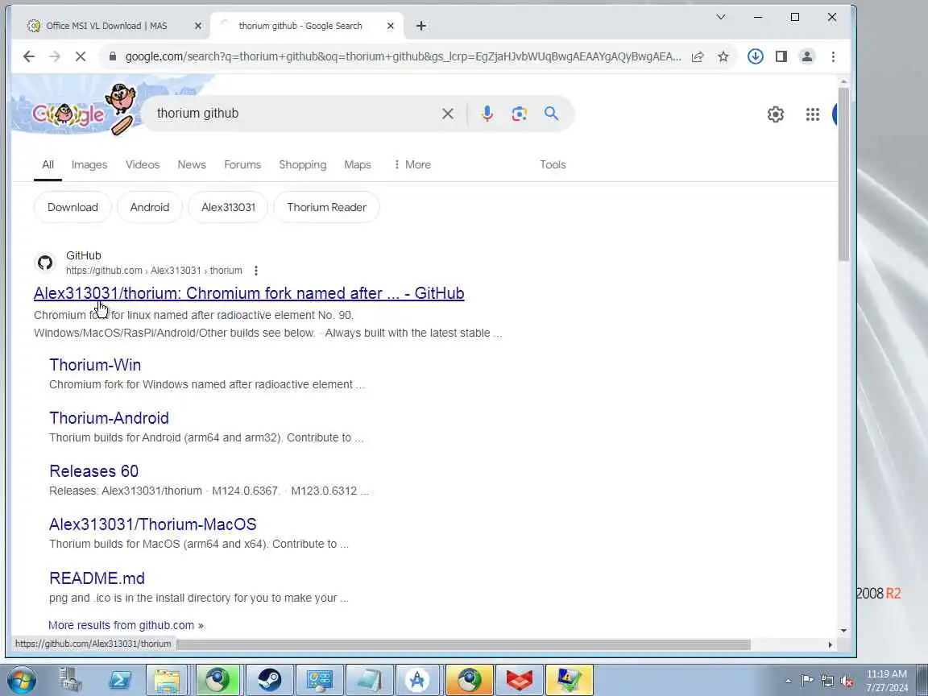Open the Thorium-Win sub-result
This screenshot has width=928, height=696.
pos(95,365)
